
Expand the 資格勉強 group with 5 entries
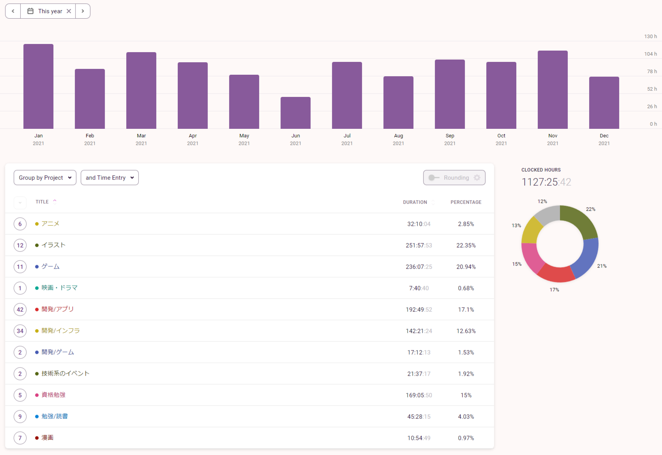[x=20, y=395]
